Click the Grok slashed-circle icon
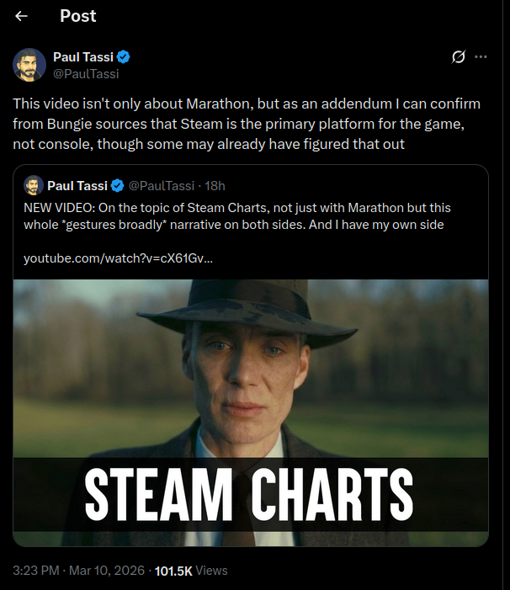The image size is (510, 590). (x=459, y=57)
